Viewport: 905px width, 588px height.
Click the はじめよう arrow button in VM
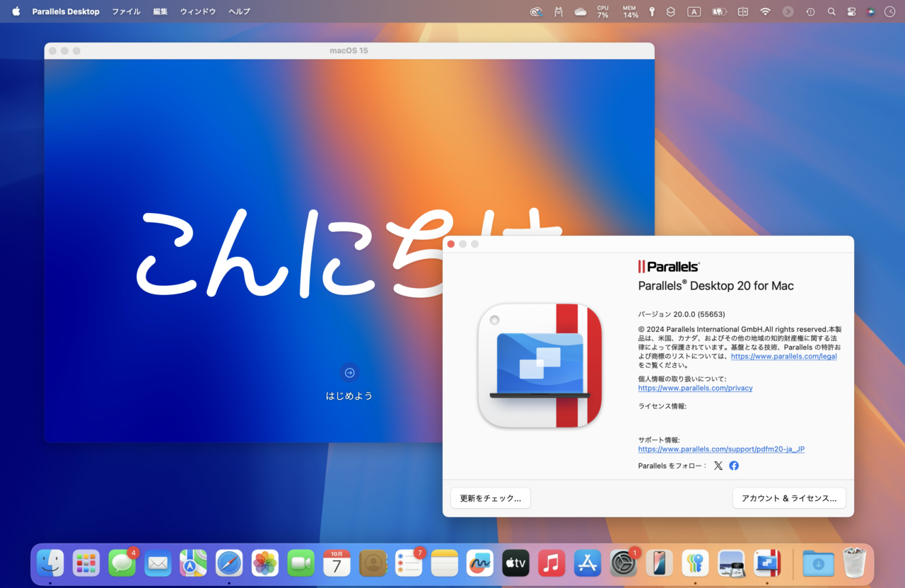(349, 373)
